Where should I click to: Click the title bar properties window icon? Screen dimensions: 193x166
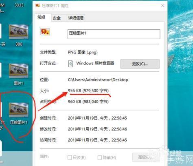coord(37,6)
